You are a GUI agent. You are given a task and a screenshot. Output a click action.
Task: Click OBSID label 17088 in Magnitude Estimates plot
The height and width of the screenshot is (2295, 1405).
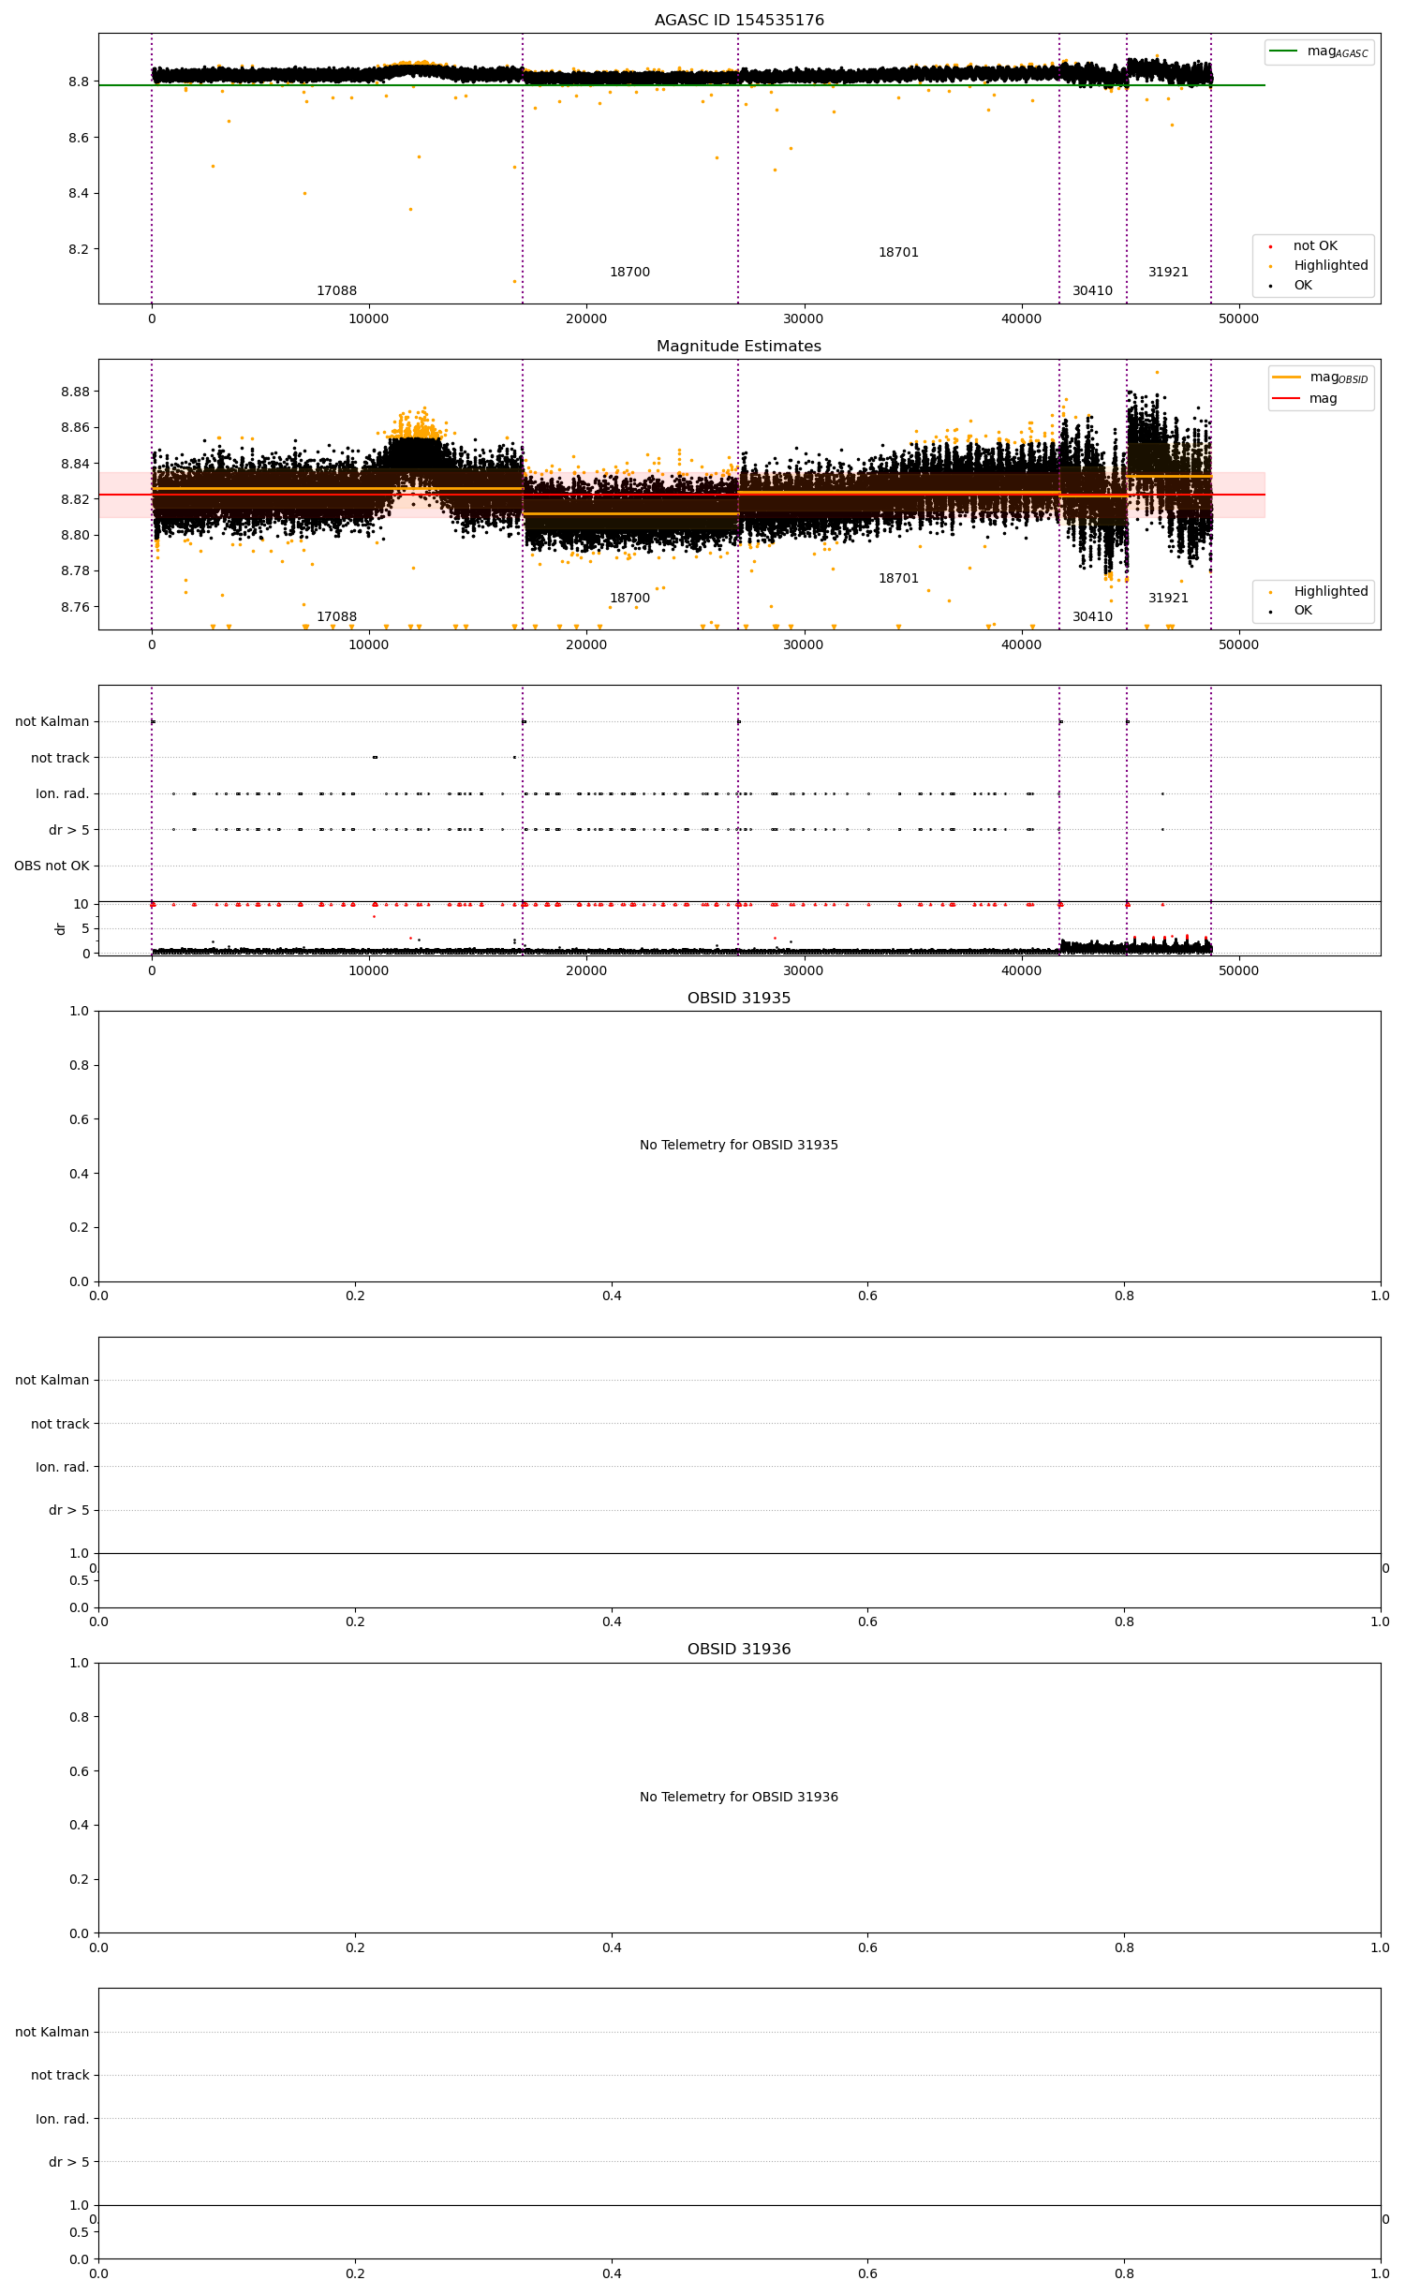pos(336,617)
